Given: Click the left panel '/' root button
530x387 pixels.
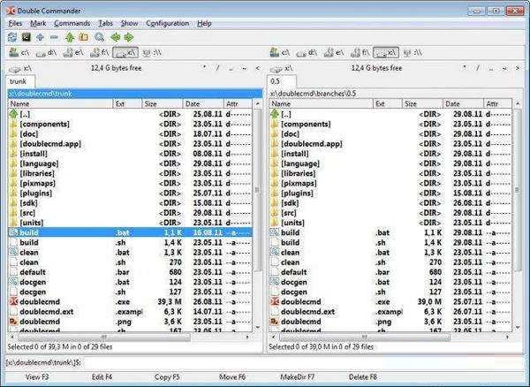Looking at the screenshot, I should (x=217, y=68).
